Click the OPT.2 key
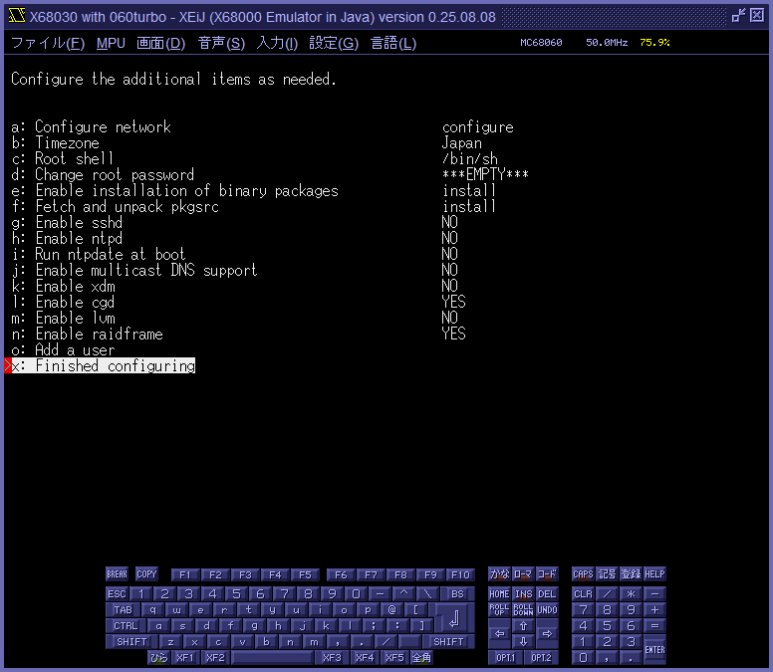 [541, 658]
